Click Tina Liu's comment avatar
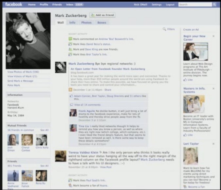The width and height of the screenshot is (221, 190). (73, 128)
